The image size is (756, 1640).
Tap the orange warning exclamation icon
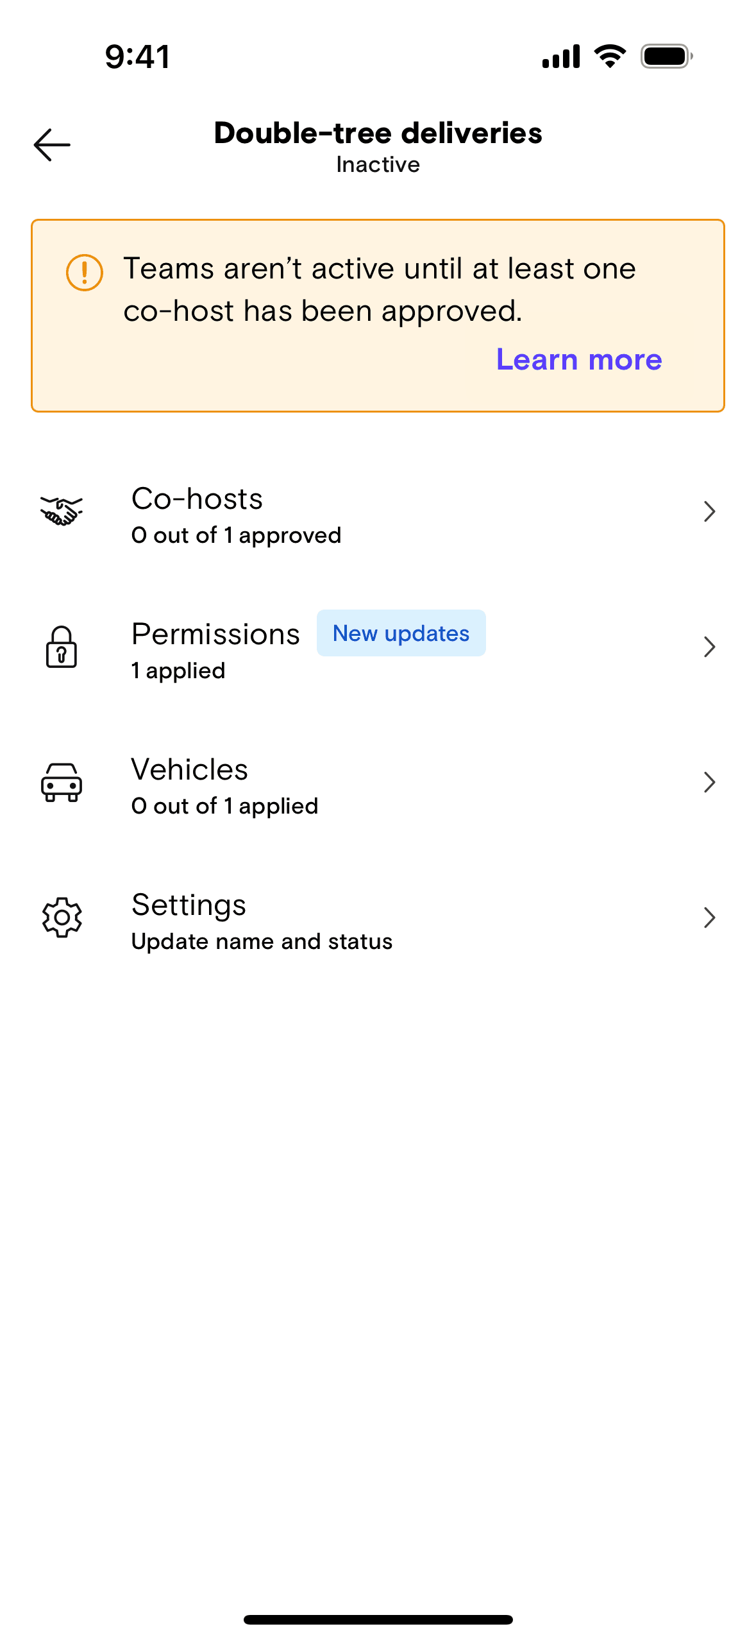pos(85,273)
